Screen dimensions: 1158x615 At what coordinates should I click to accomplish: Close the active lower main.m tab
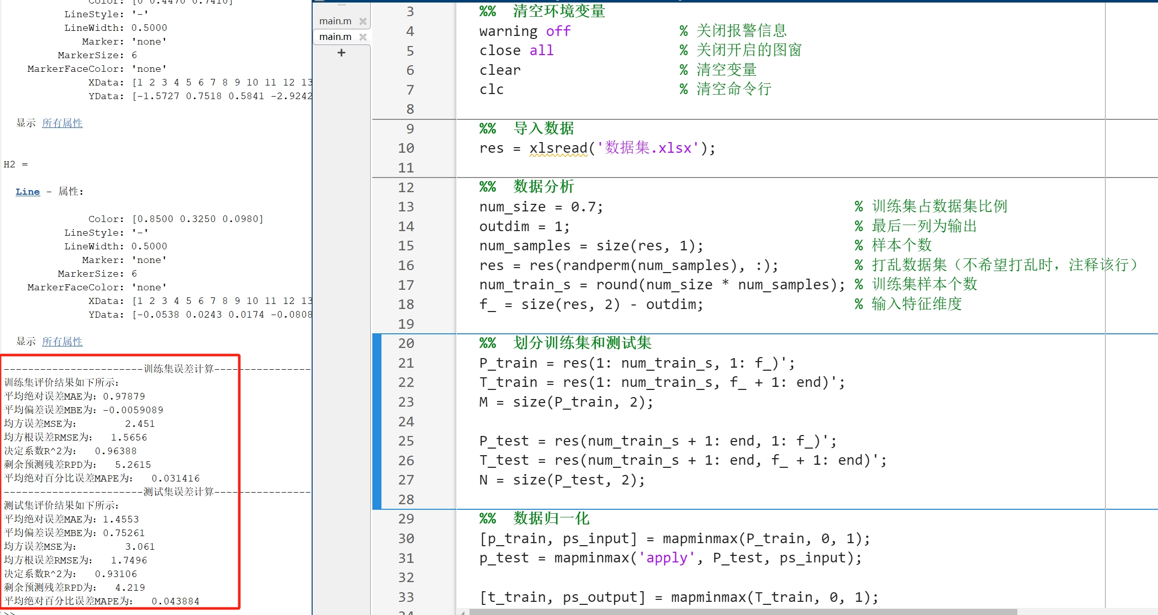pyautogui.click(x=363, y=37)
